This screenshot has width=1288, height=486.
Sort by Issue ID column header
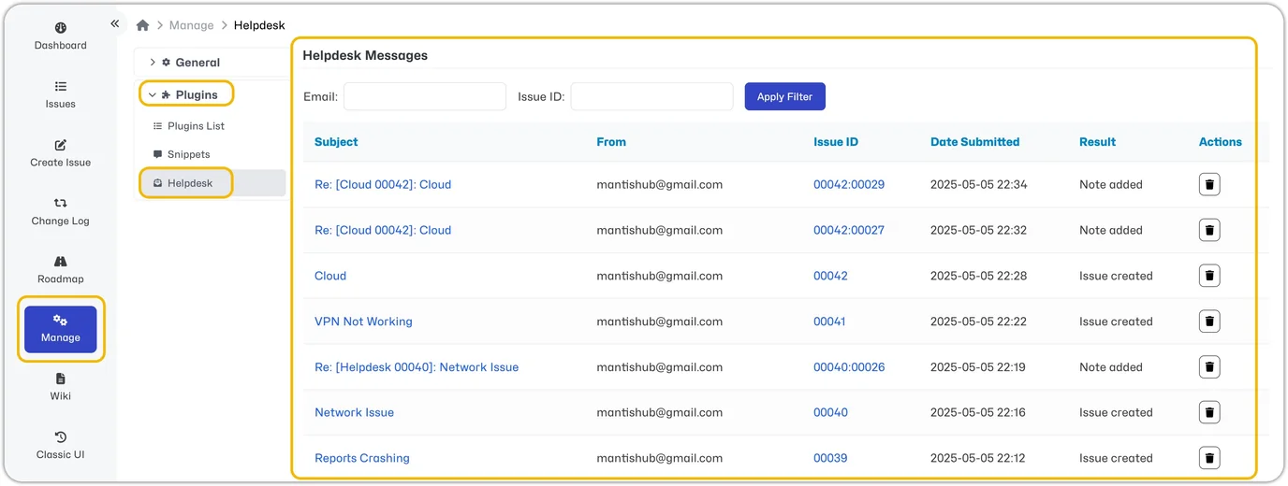[836, 142]
